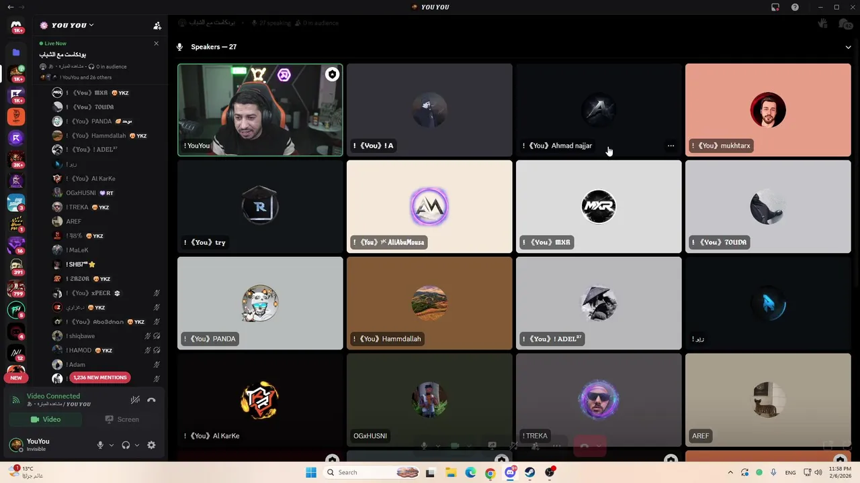Toggle microphone mute in user panel
This screenshot has height=483, width=860.
coord(100,445)
